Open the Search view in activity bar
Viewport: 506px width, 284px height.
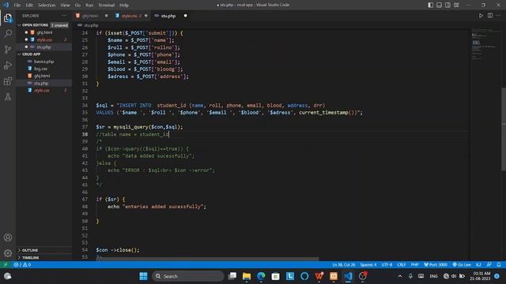tap(8, 33)
